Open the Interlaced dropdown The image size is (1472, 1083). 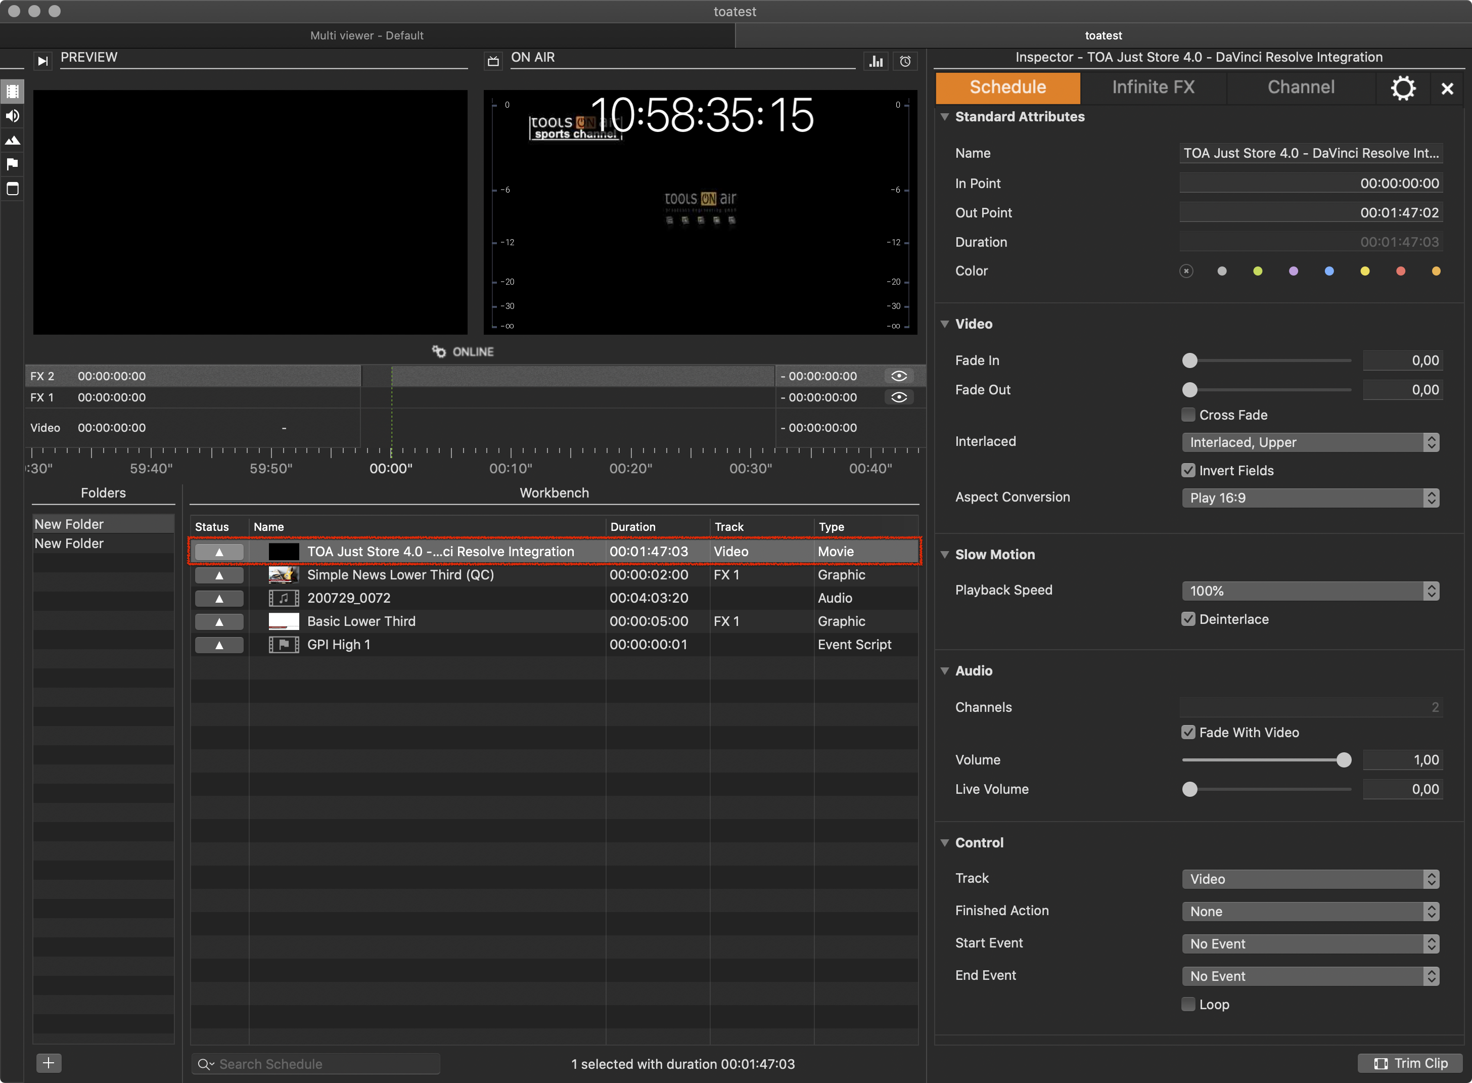1311,442
